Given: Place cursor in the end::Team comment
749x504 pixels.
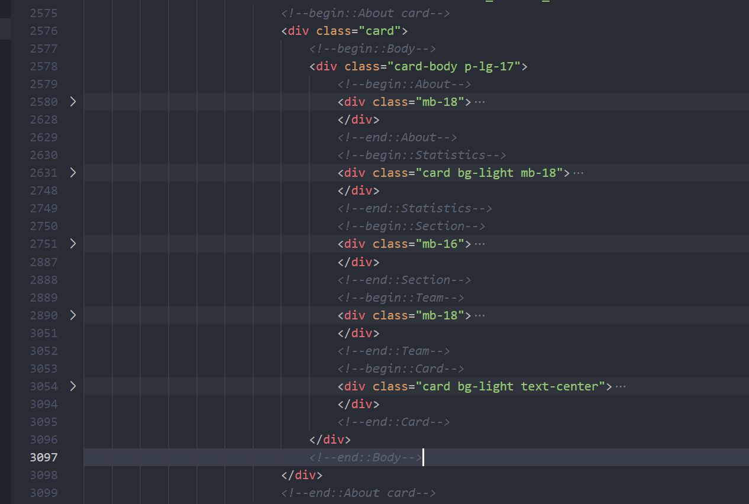Looking at the screenshot, I should point(394,351).
